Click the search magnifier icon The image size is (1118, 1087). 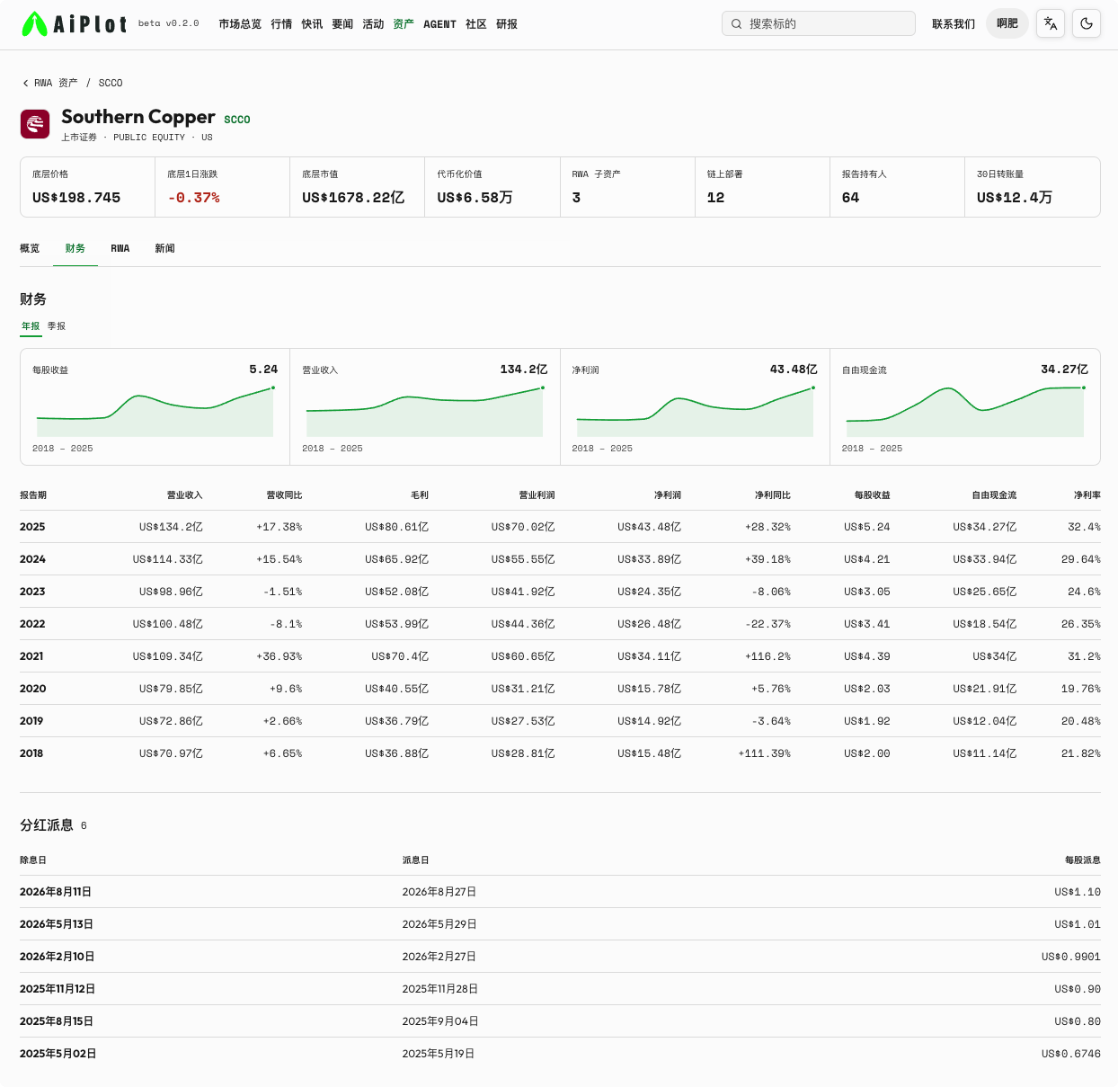click(x=736, y=24)
